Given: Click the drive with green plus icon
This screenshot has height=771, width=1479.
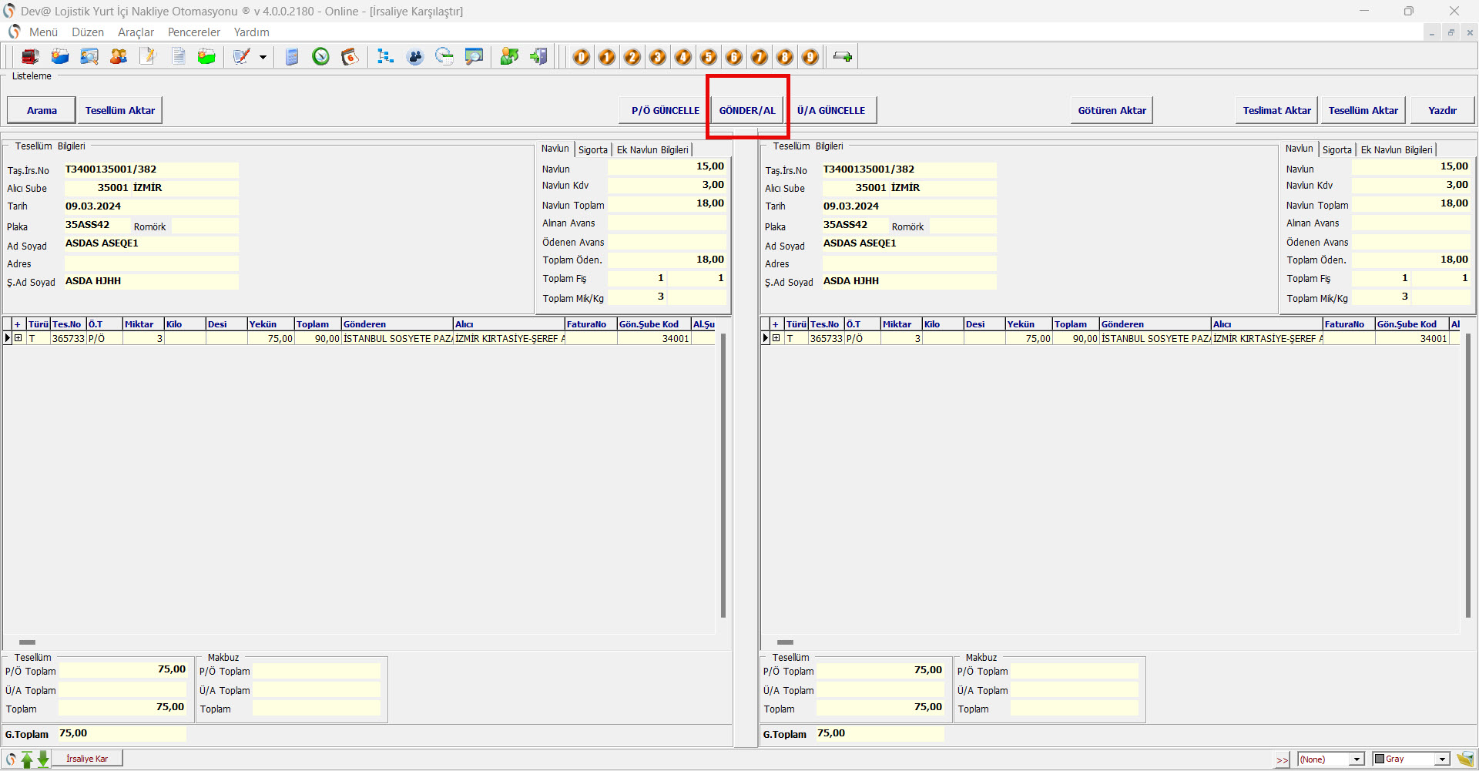Looking at the screenshot, I should (x=843, y=57).
